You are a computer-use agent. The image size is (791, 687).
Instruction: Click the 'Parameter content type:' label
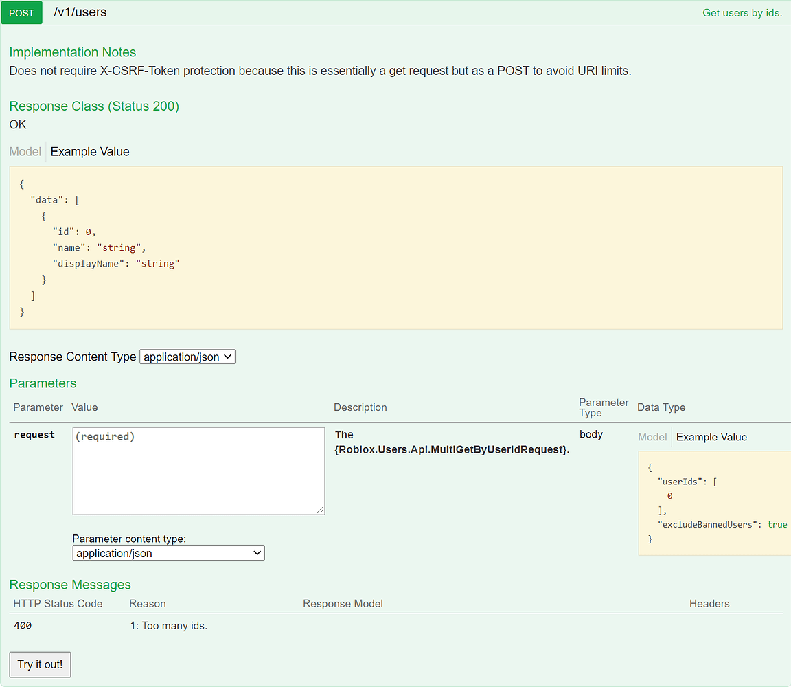point(129,539)
